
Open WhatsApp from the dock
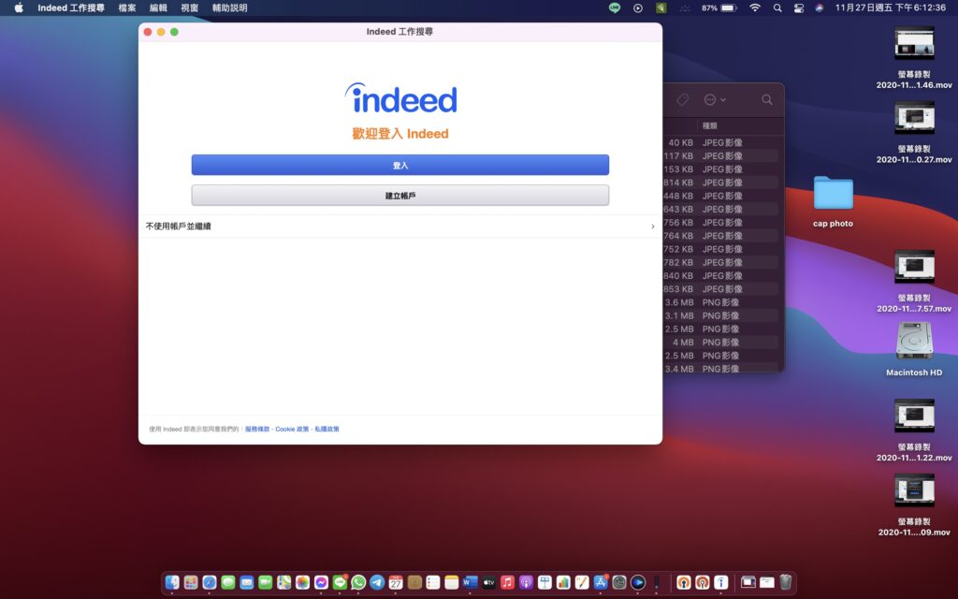pos(358,582)
